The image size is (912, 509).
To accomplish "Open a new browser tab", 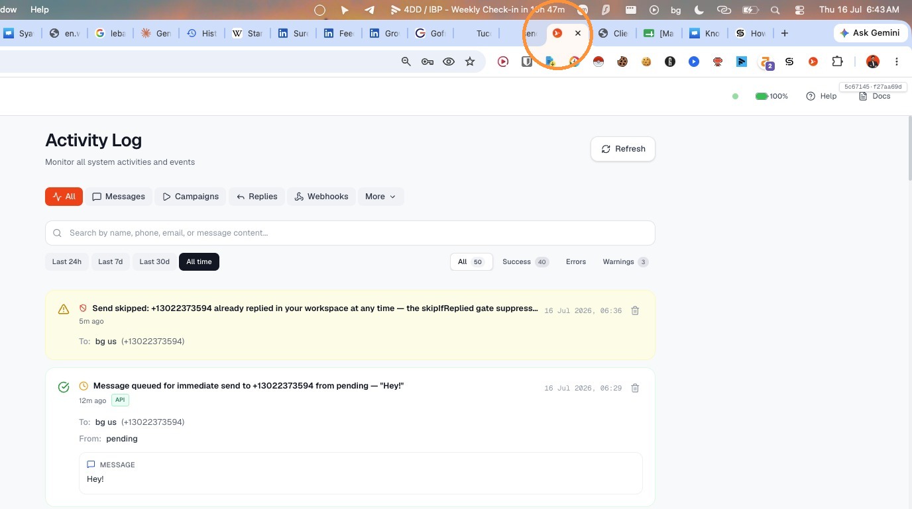I will (785, 33).
